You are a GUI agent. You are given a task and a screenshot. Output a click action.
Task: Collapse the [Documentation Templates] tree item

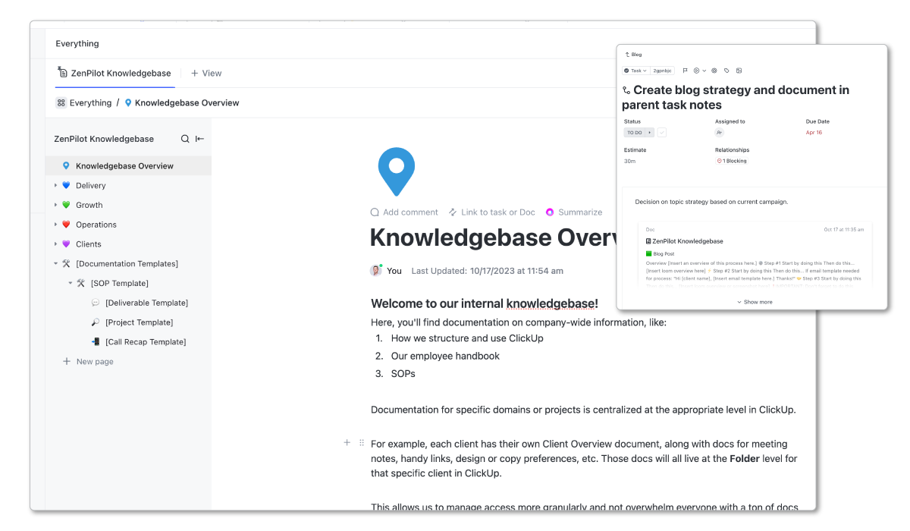coord(55,263)
